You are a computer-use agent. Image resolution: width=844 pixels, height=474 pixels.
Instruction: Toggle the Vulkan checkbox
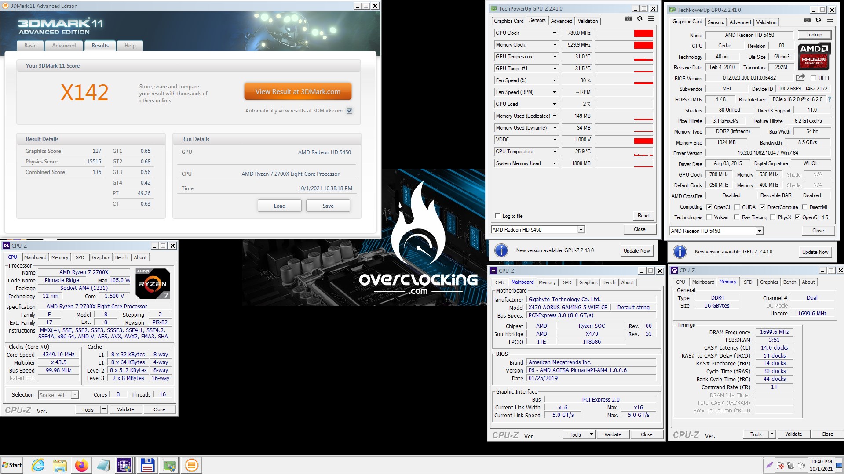pos(709,217)
